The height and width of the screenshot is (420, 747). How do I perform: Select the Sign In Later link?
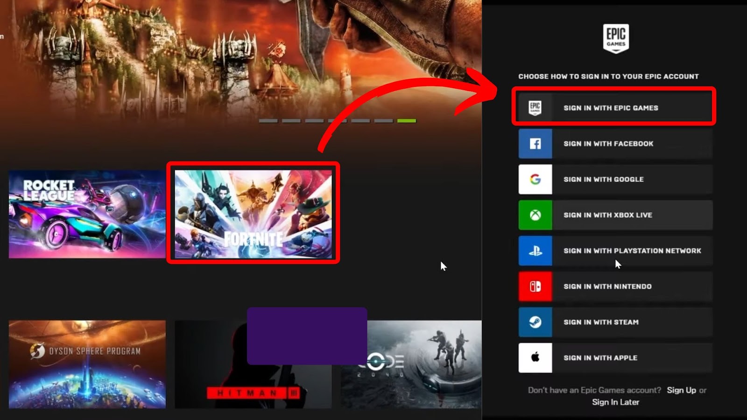(615, 402)
